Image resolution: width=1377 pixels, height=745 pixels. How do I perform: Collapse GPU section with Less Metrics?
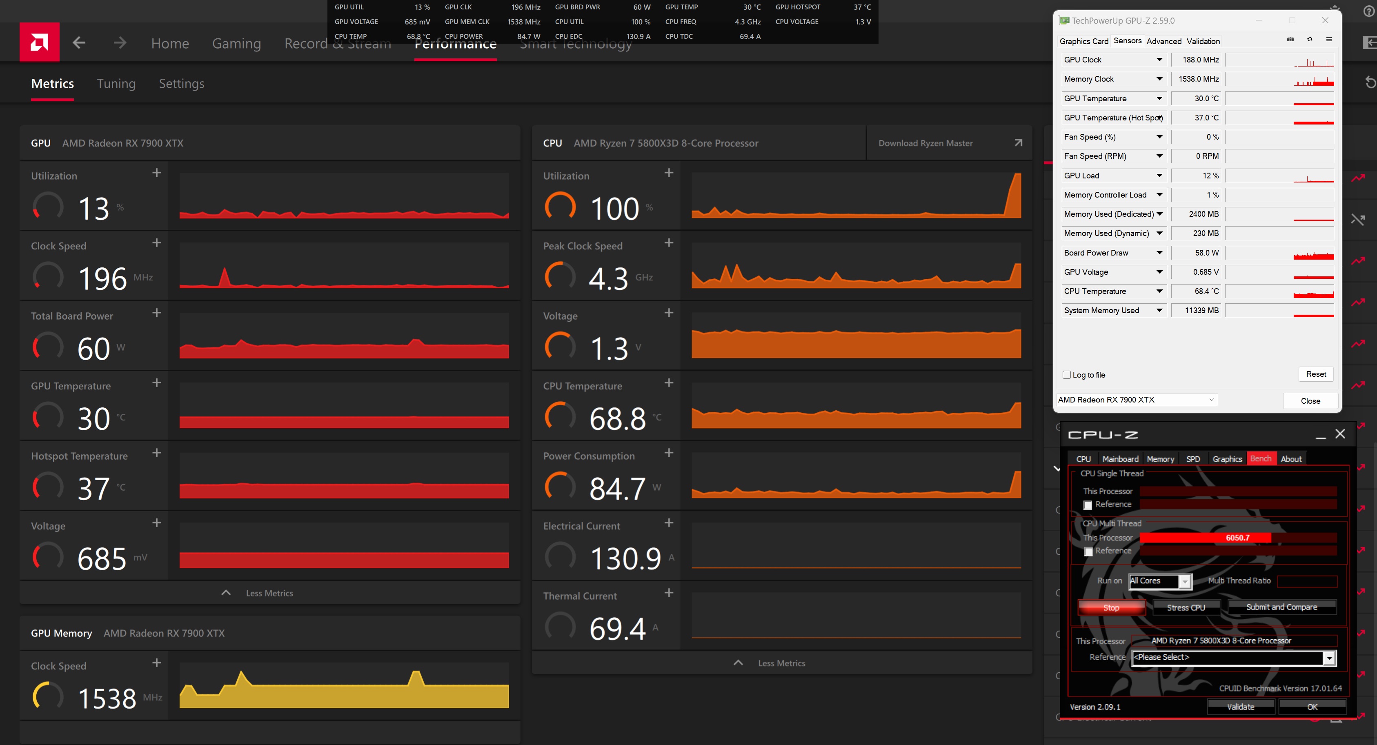click(269, 593)
